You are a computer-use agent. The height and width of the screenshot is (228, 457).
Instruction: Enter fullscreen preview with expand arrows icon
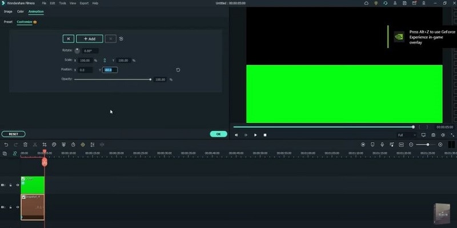click(x=452, y=135)
